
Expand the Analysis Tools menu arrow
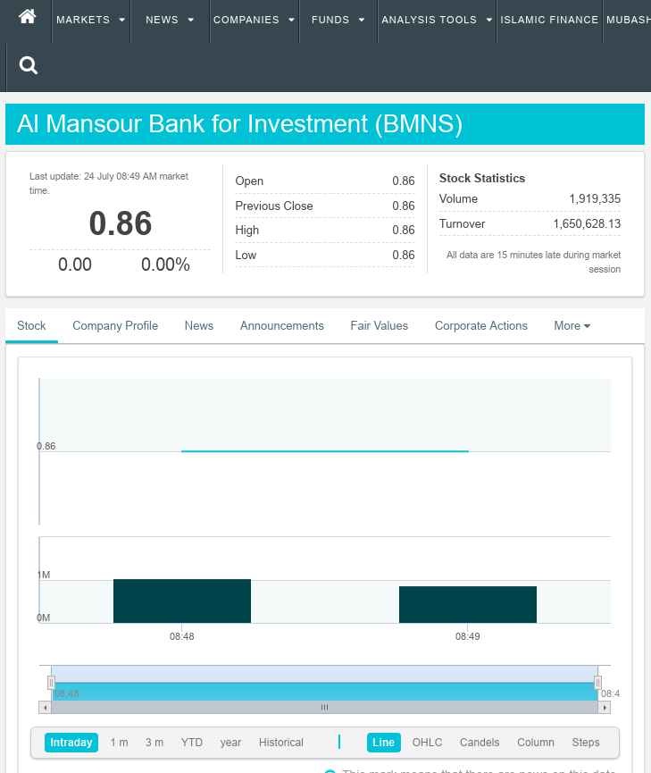(x=488, y=21)
